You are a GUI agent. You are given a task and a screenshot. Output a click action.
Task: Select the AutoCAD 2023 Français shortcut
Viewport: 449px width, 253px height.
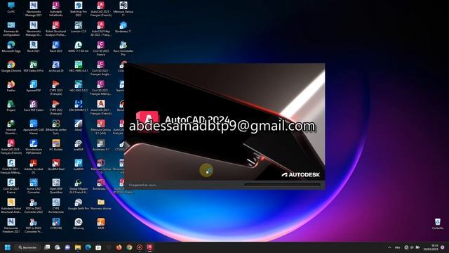tap(101, 9)
